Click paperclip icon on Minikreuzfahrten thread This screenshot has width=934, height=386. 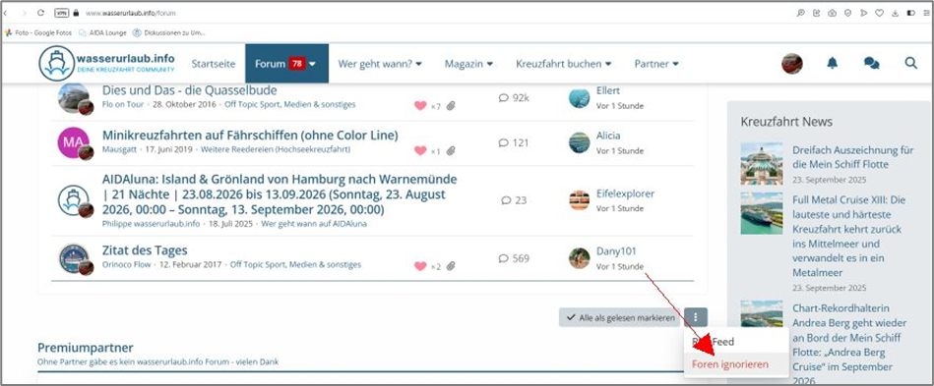pyautogui.click(x=451, y=151)
